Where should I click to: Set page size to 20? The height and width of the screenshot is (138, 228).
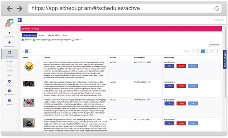203,51
